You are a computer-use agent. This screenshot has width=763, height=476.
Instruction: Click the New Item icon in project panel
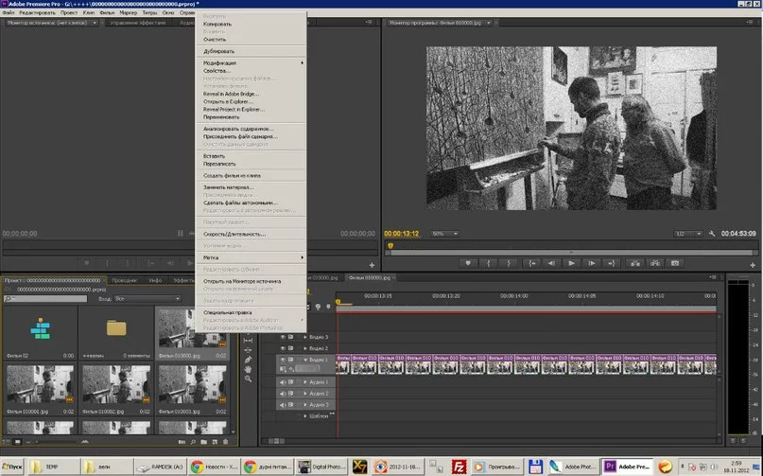215,442
